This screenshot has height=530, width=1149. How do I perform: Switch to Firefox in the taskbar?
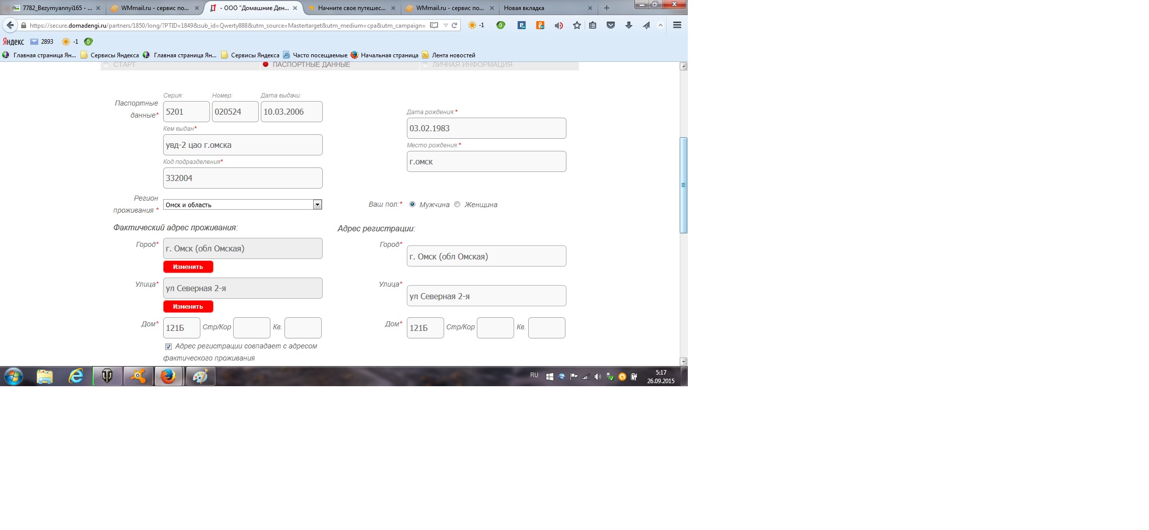(168, 376)
